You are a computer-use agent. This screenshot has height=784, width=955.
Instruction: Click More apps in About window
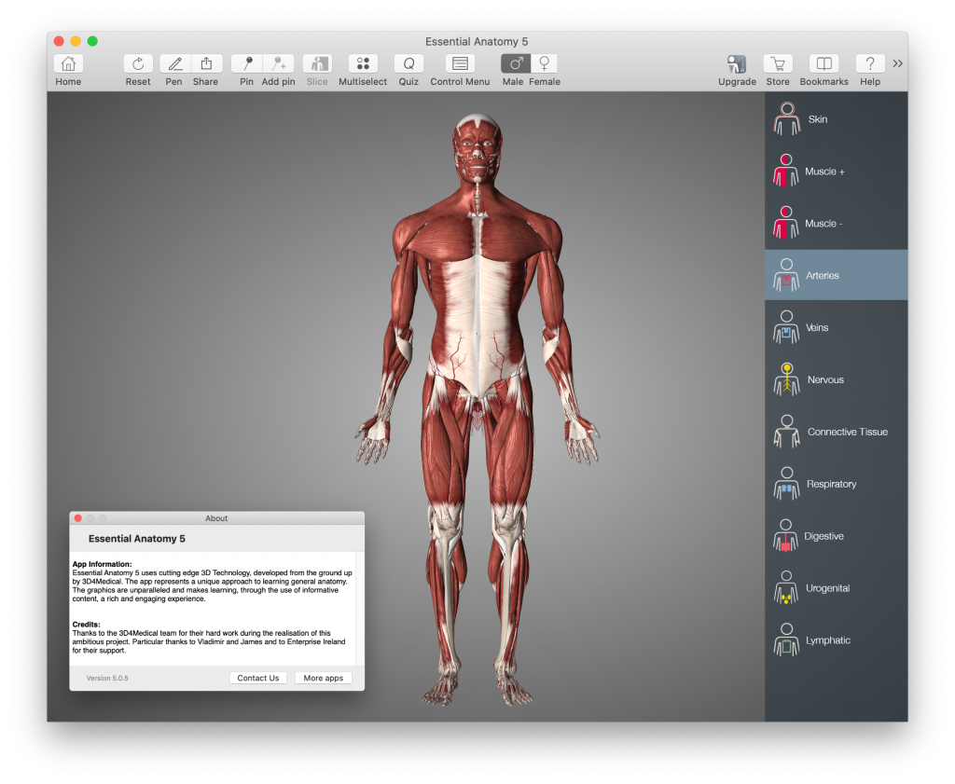(x=324, y=678)
